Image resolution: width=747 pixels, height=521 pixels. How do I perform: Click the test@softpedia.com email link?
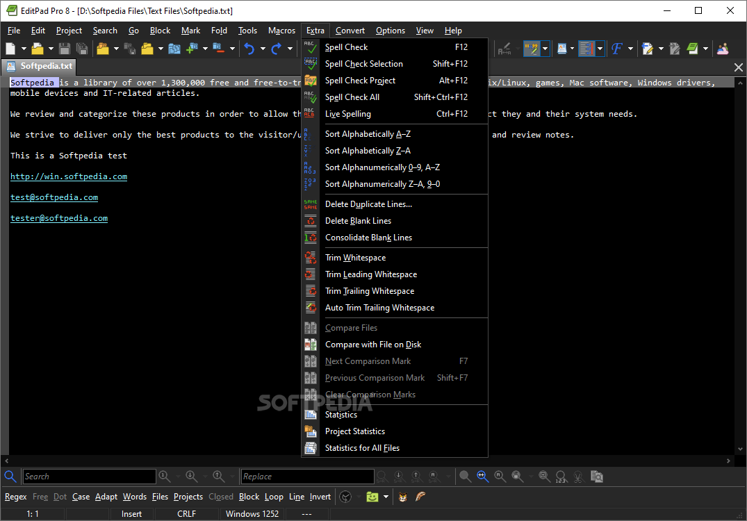[x=54, y=198]
